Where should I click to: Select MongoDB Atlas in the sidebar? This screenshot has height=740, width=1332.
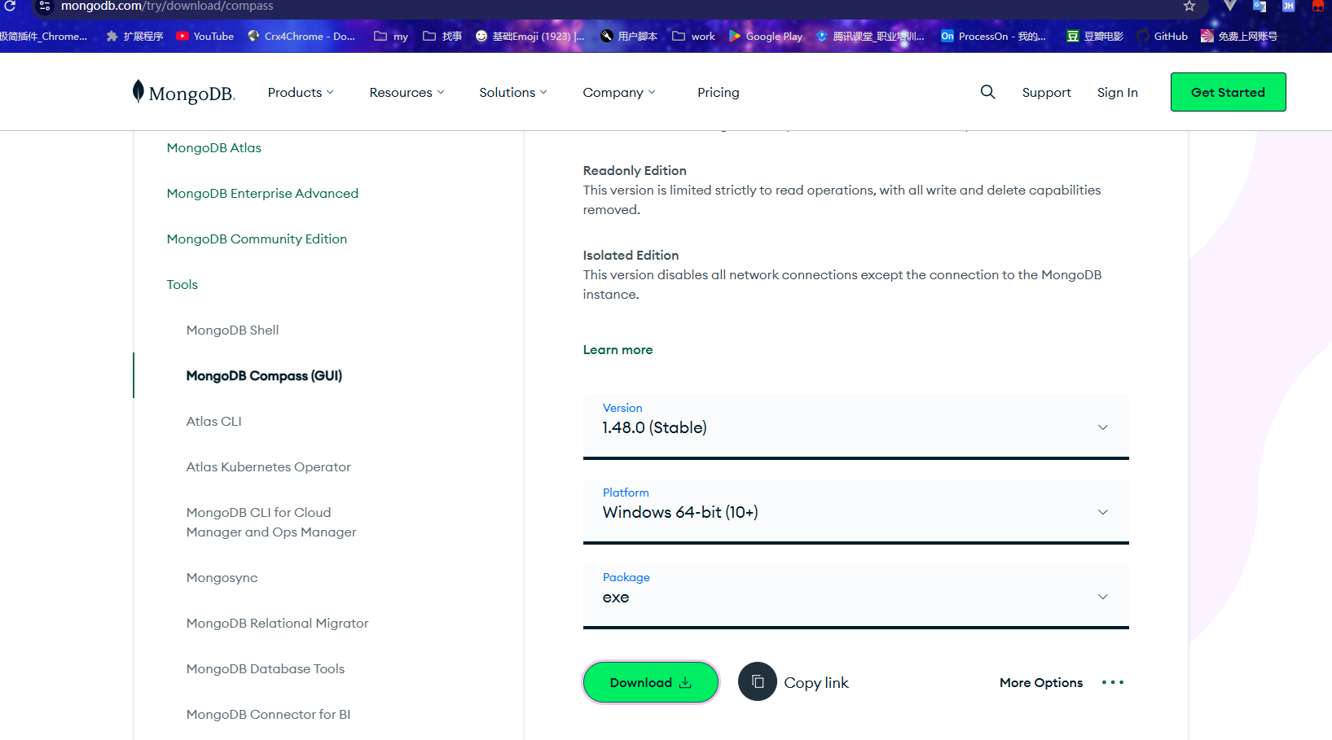214,147
